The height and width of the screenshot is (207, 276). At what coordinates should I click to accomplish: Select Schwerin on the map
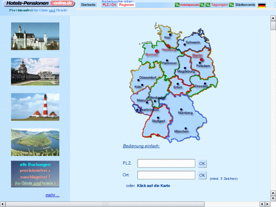click(x=193, y=42)
